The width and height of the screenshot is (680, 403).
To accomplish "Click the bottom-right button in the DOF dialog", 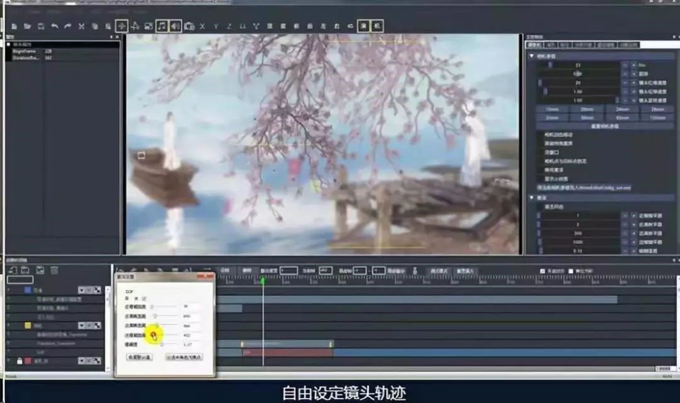I will click(x=184, y=356).
